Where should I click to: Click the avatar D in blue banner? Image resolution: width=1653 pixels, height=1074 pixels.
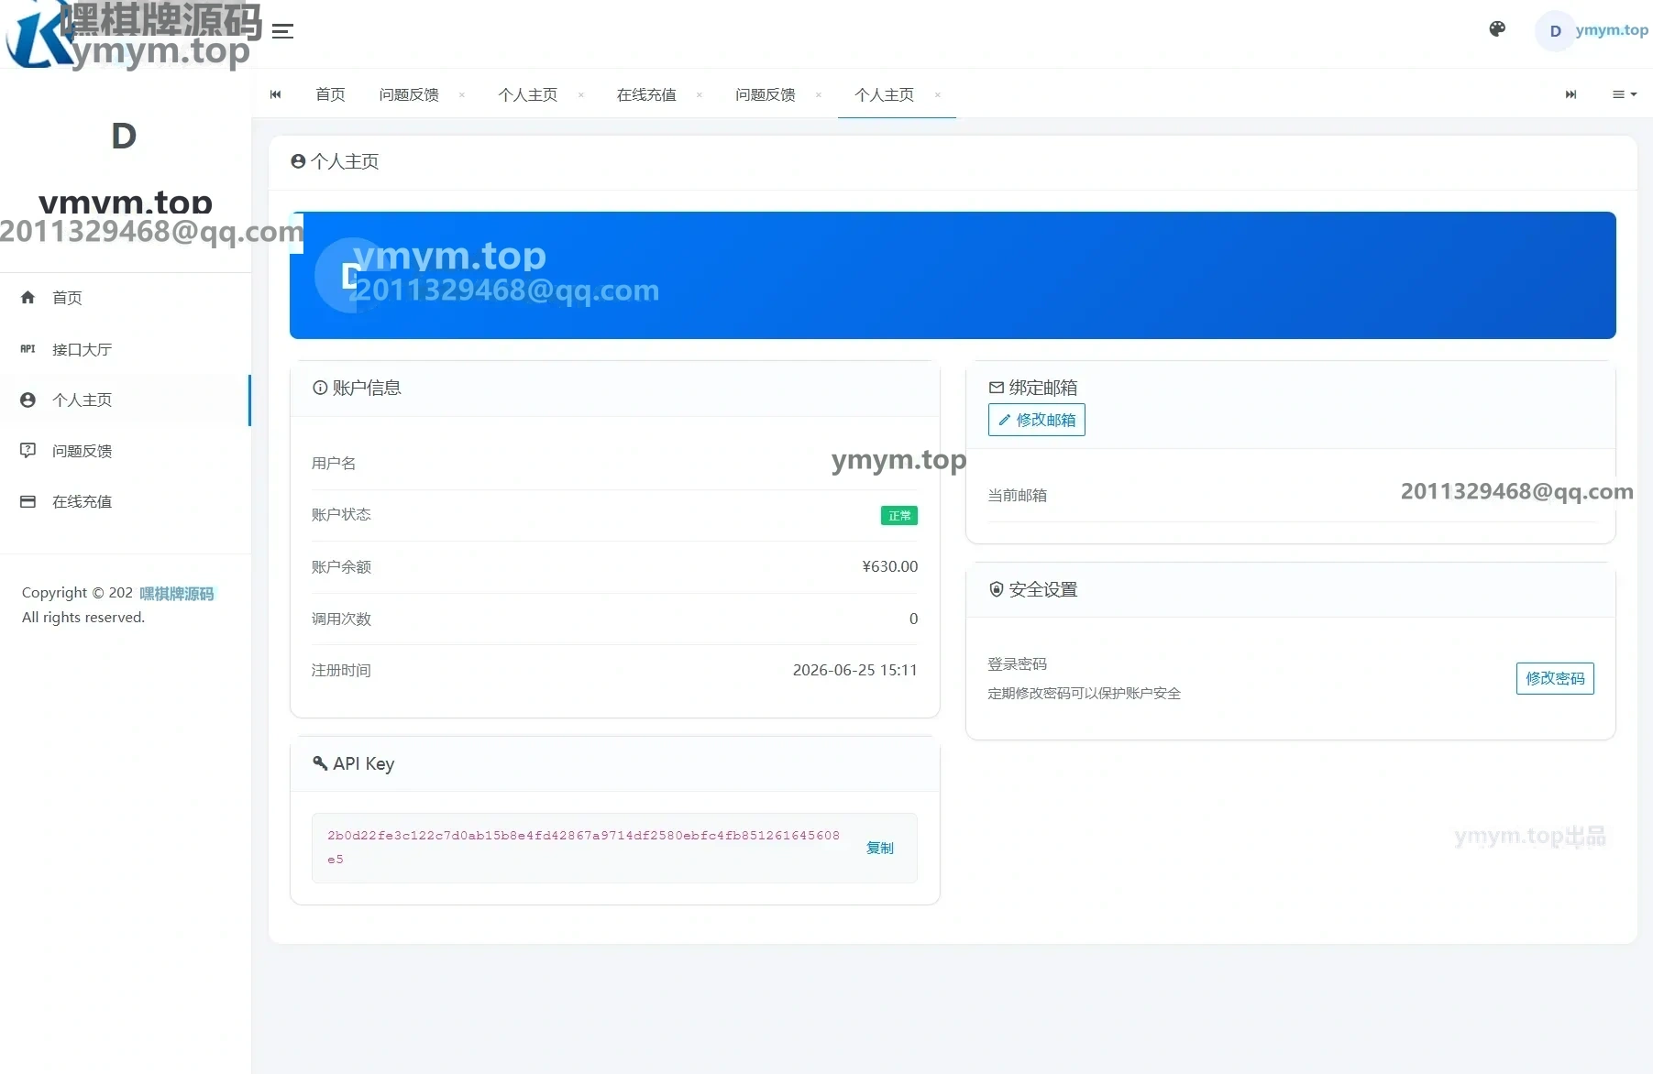pyautogui.click(x=351, y=275)
